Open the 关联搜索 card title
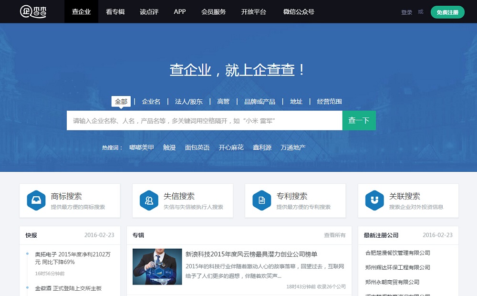The image size is (477, 296). [404, 196]
